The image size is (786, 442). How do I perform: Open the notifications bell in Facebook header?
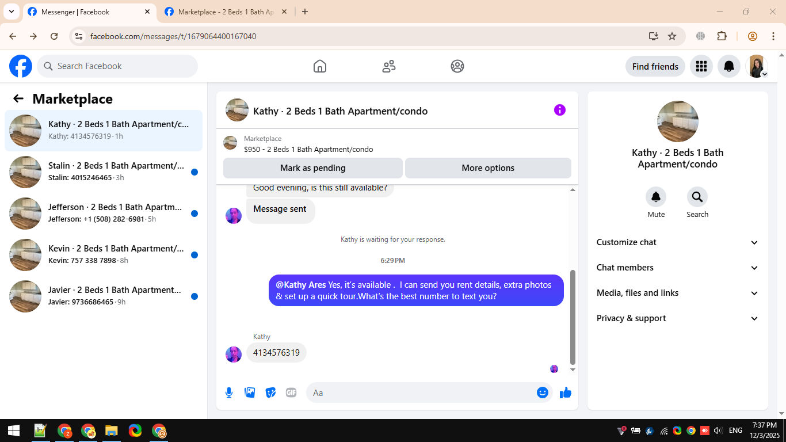point(729,66)
